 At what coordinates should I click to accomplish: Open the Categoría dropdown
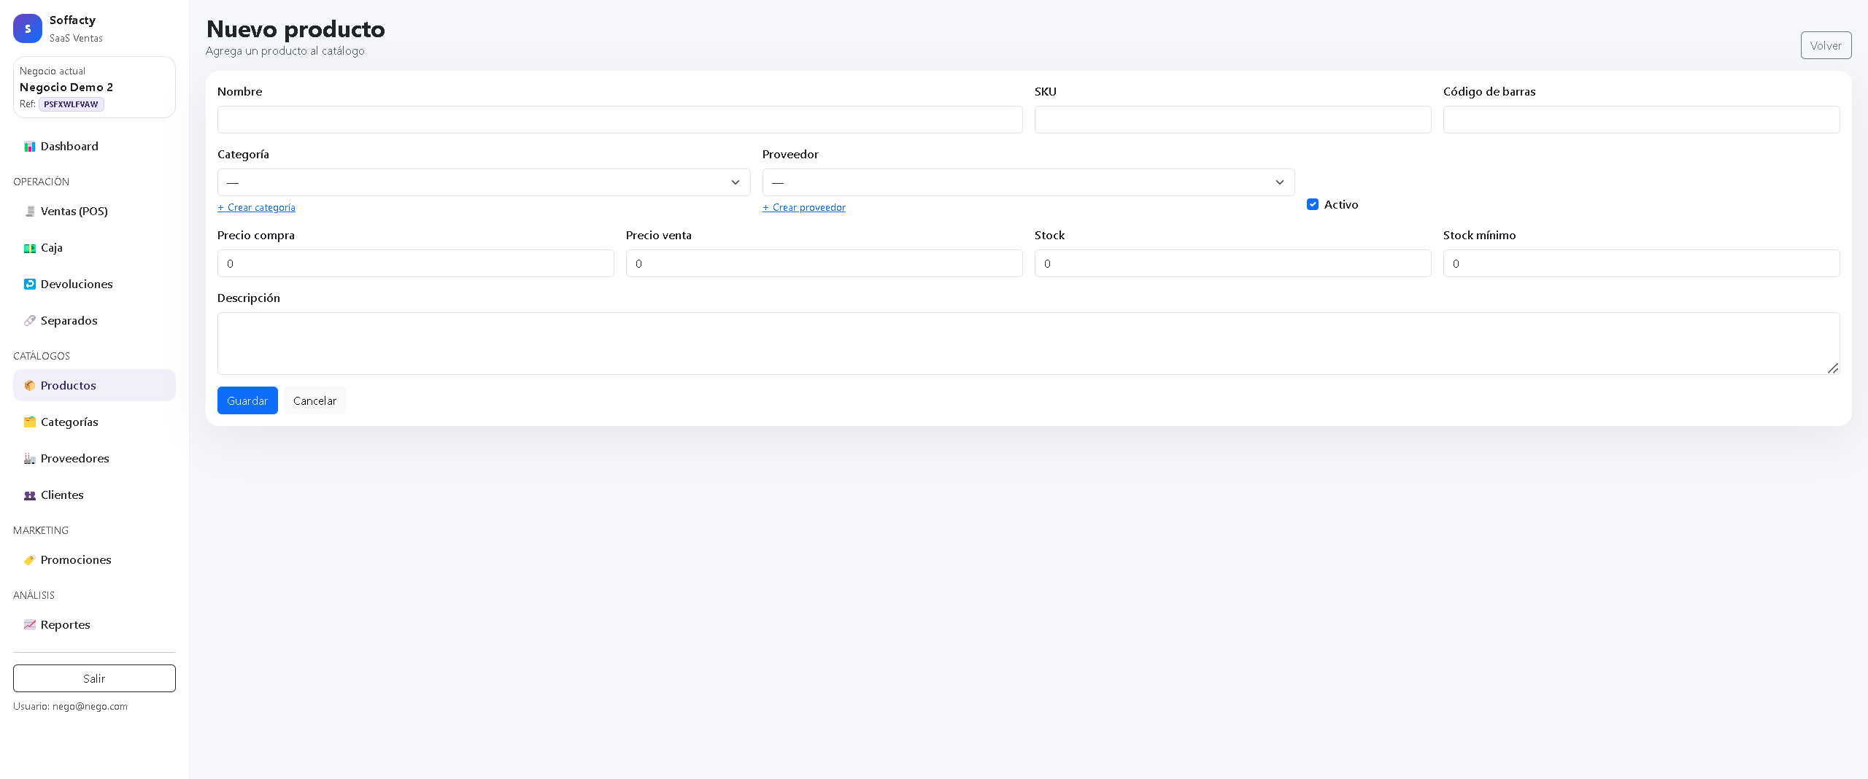pyautogui.click(x=483, y=182)
